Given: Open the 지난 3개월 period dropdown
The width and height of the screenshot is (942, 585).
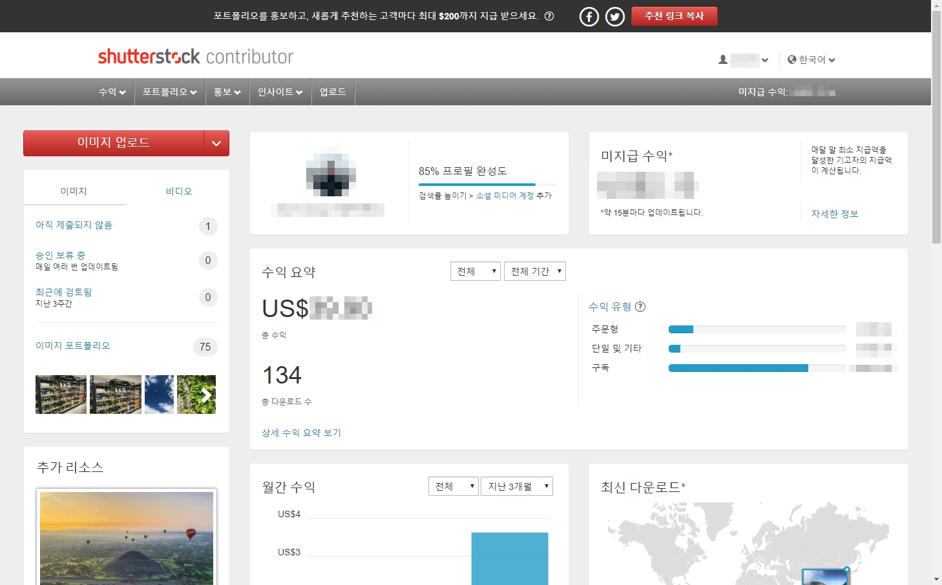Looking at the screenshot, I should click(x=517, y=486).
